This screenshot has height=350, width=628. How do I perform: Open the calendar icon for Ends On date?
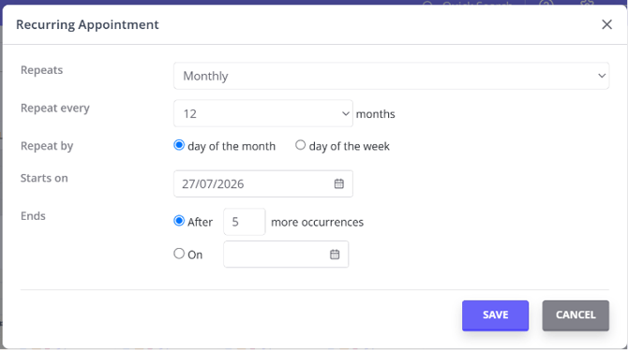[335, 255]
